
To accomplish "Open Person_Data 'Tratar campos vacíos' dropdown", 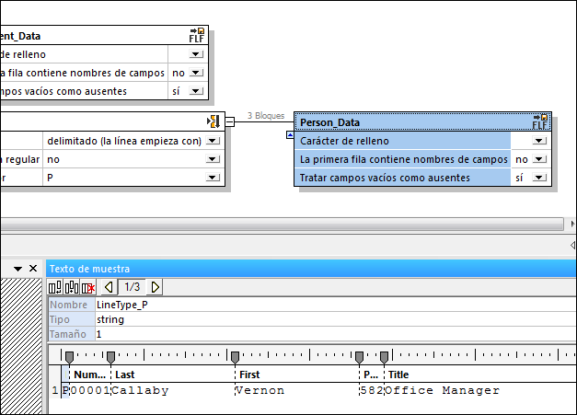I will [x=539, y=178].
